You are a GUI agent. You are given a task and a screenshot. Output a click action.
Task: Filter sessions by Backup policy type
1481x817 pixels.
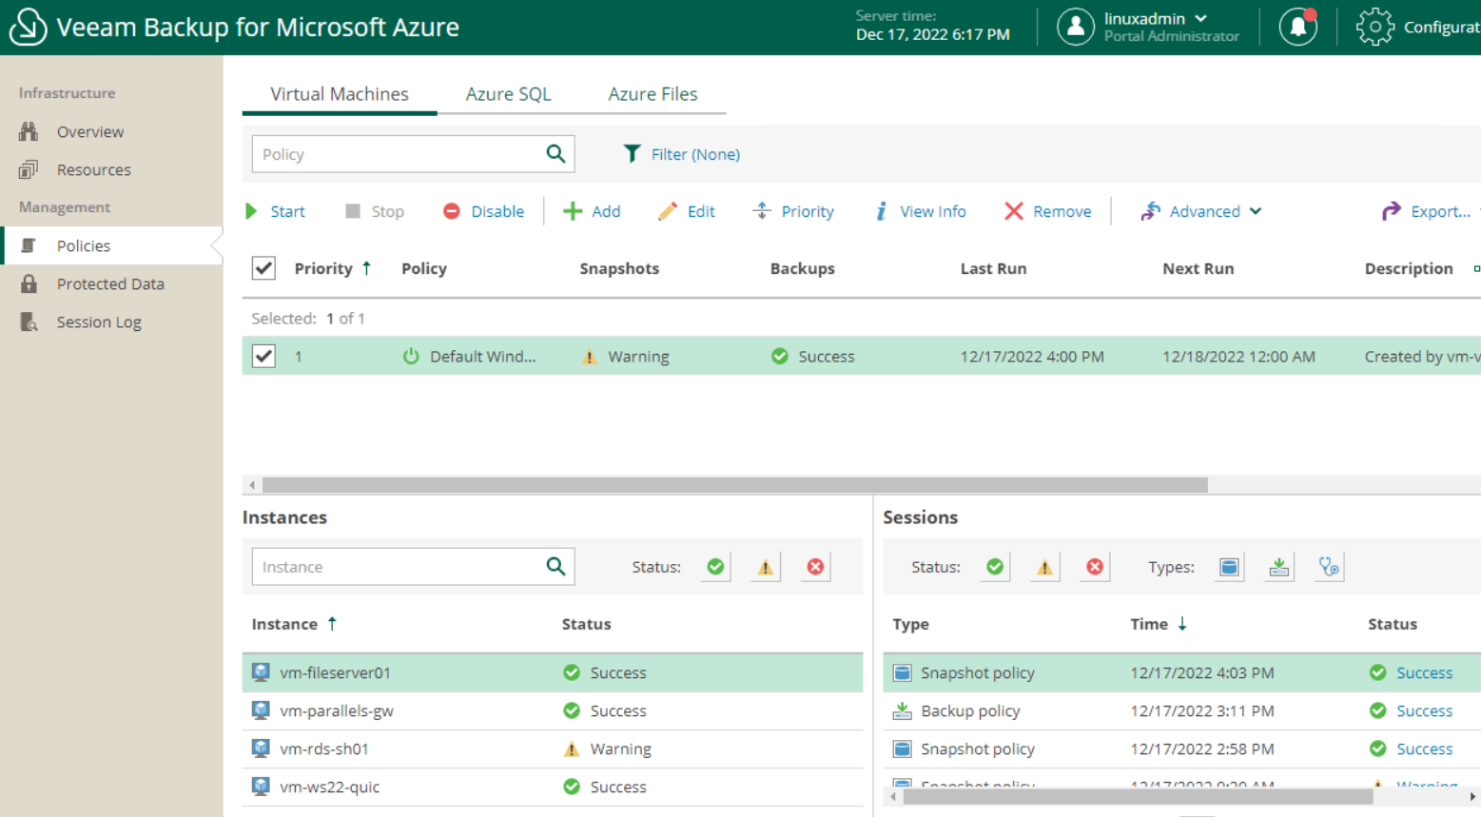(1278, 566)
